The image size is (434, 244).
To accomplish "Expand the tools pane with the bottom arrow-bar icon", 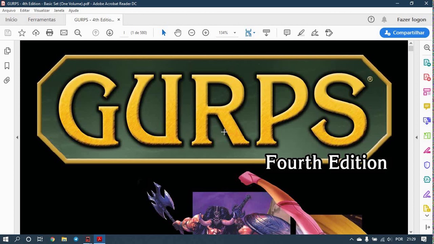I will pyautogui.click(x=427, y=227).
